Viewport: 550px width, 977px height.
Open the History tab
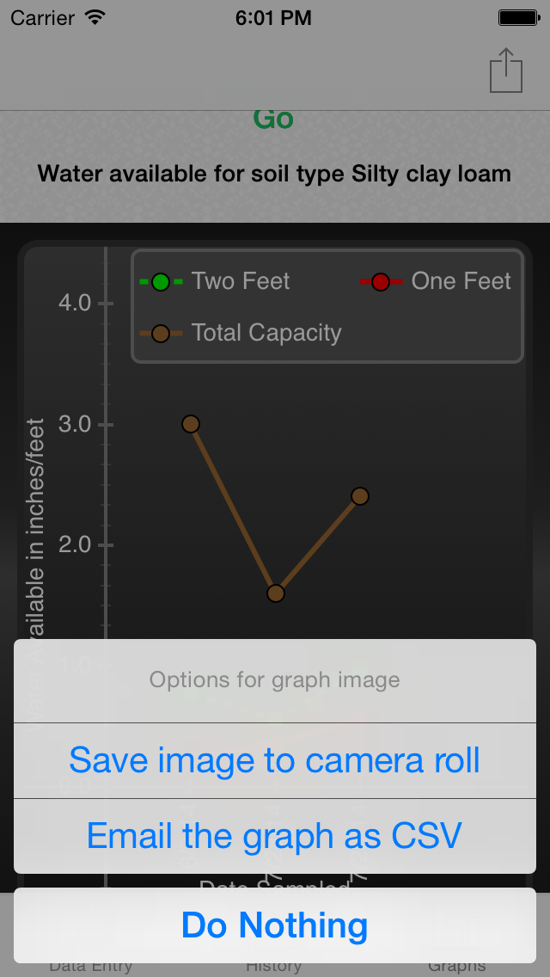point(274,966)
